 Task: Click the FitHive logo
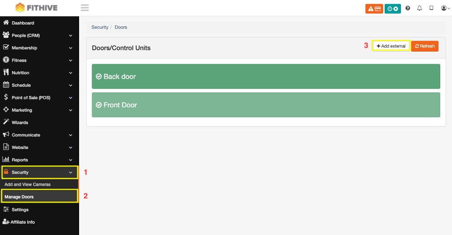[36, 8]
